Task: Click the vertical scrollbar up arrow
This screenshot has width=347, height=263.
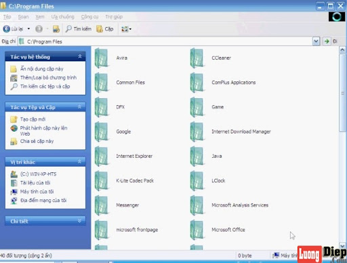Action: point(342,49)
